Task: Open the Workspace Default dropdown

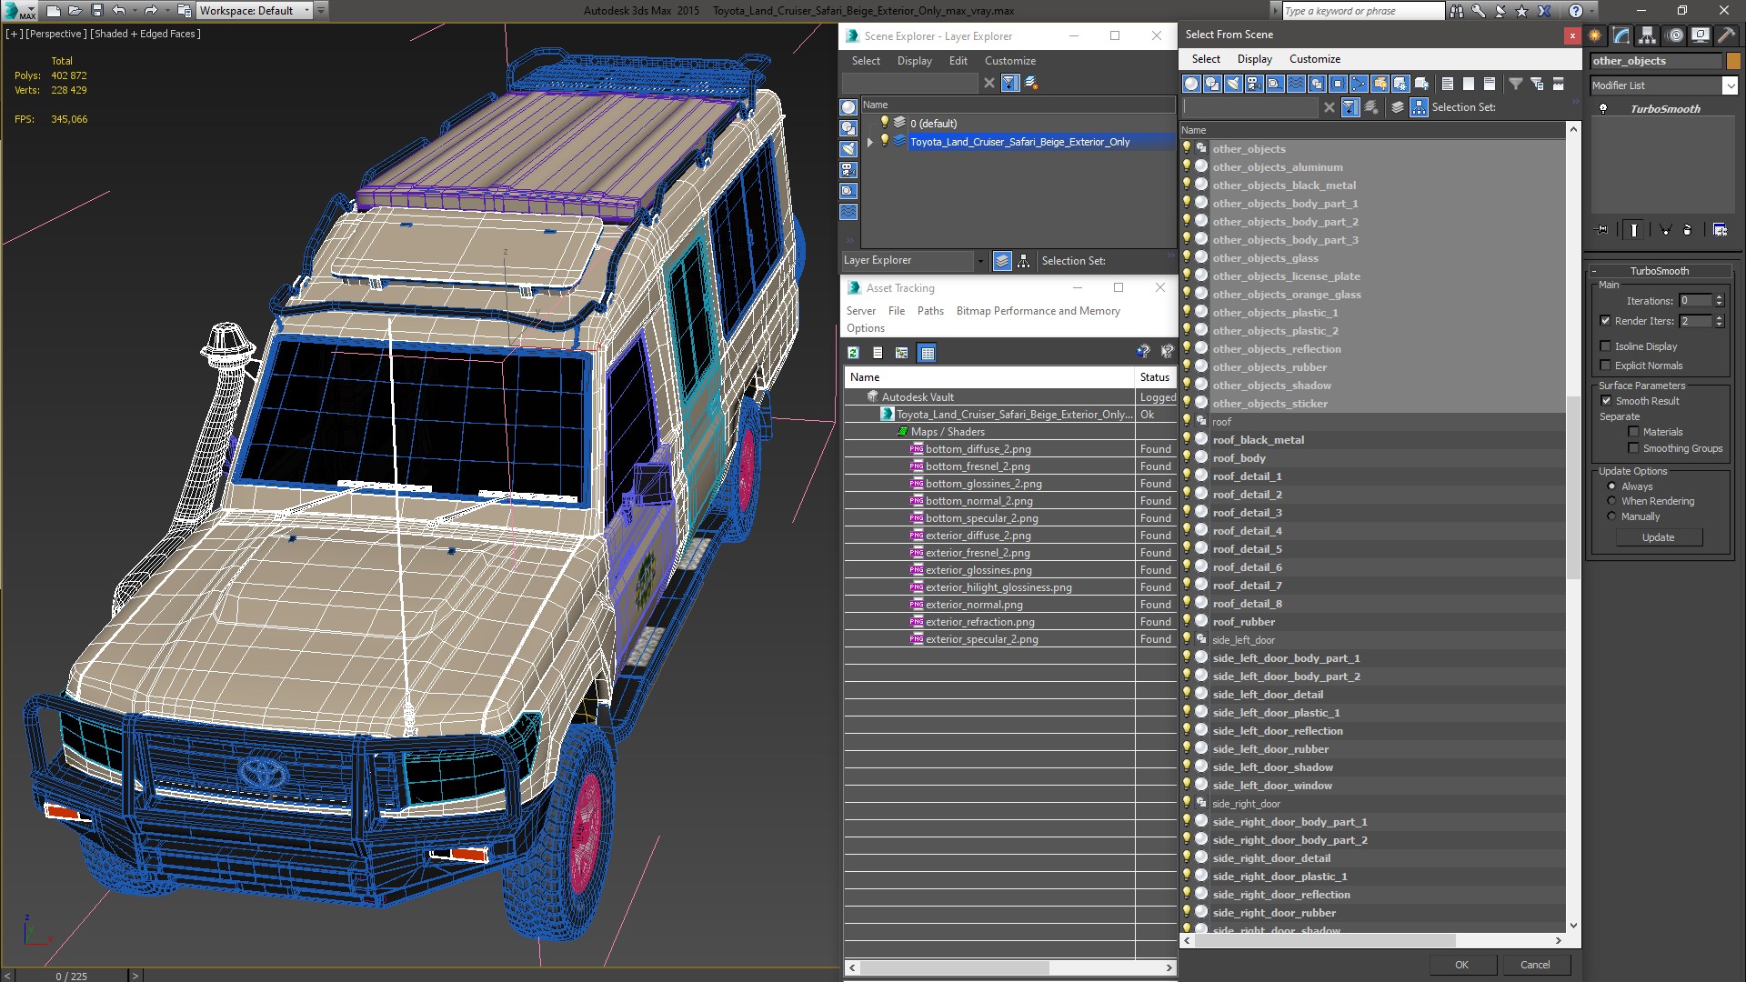Action: tap(307, 11)
